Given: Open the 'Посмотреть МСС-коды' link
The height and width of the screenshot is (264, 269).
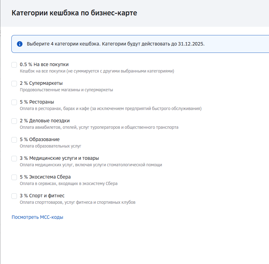Looking at the screenshot, I should point(37,217).
